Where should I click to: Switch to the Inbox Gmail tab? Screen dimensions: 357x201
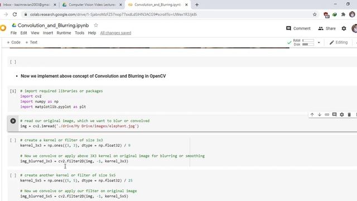[x=26, y=4]
